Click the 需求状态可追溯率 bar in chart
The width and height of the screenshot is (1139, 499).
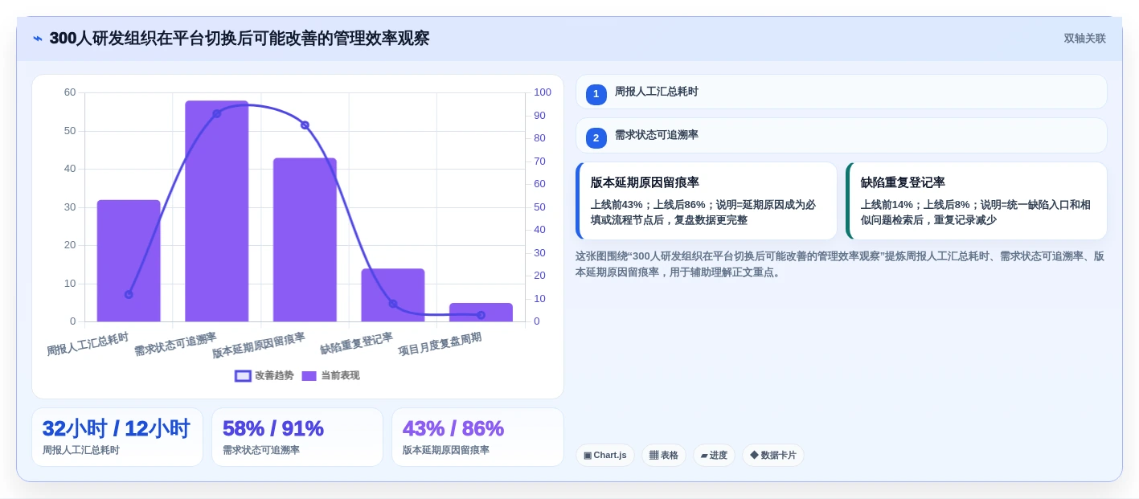217,211
